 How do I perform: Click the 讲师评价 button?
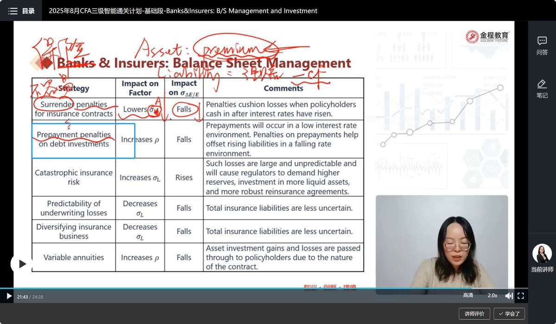(x=474, y=314)
